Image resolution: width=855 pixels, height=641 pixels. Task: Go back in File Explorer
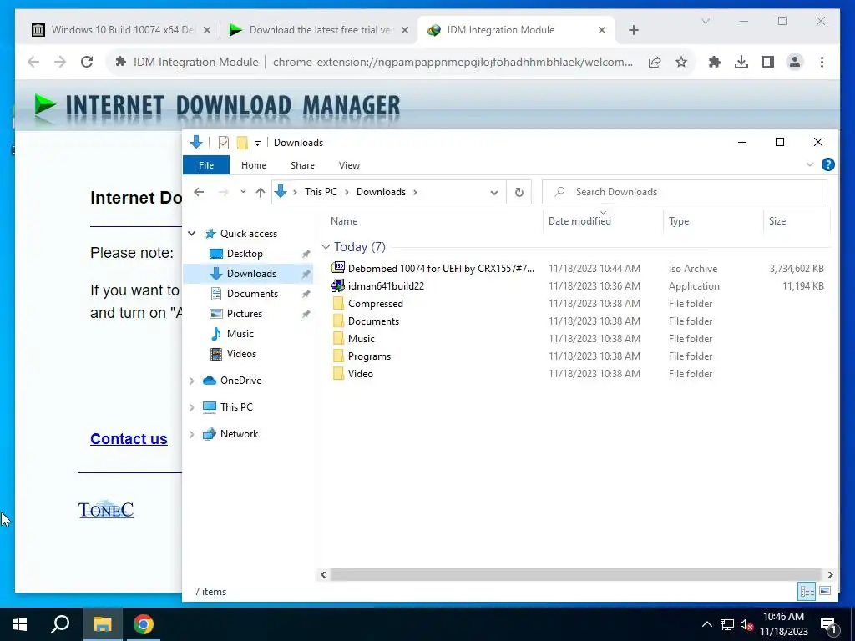coord(199,192)
